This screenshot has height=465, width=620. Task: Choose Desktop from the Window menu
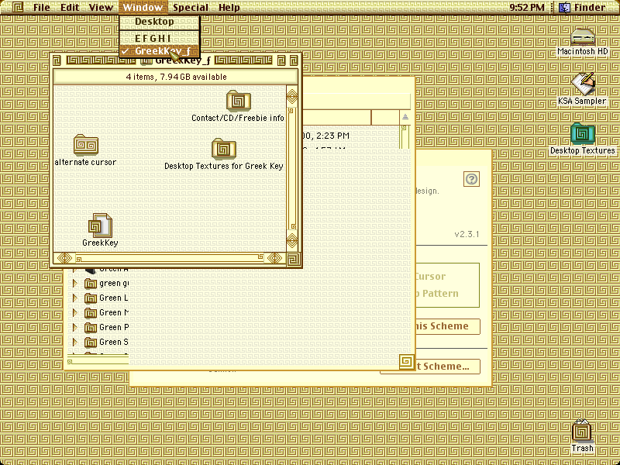tap(160, 22)
